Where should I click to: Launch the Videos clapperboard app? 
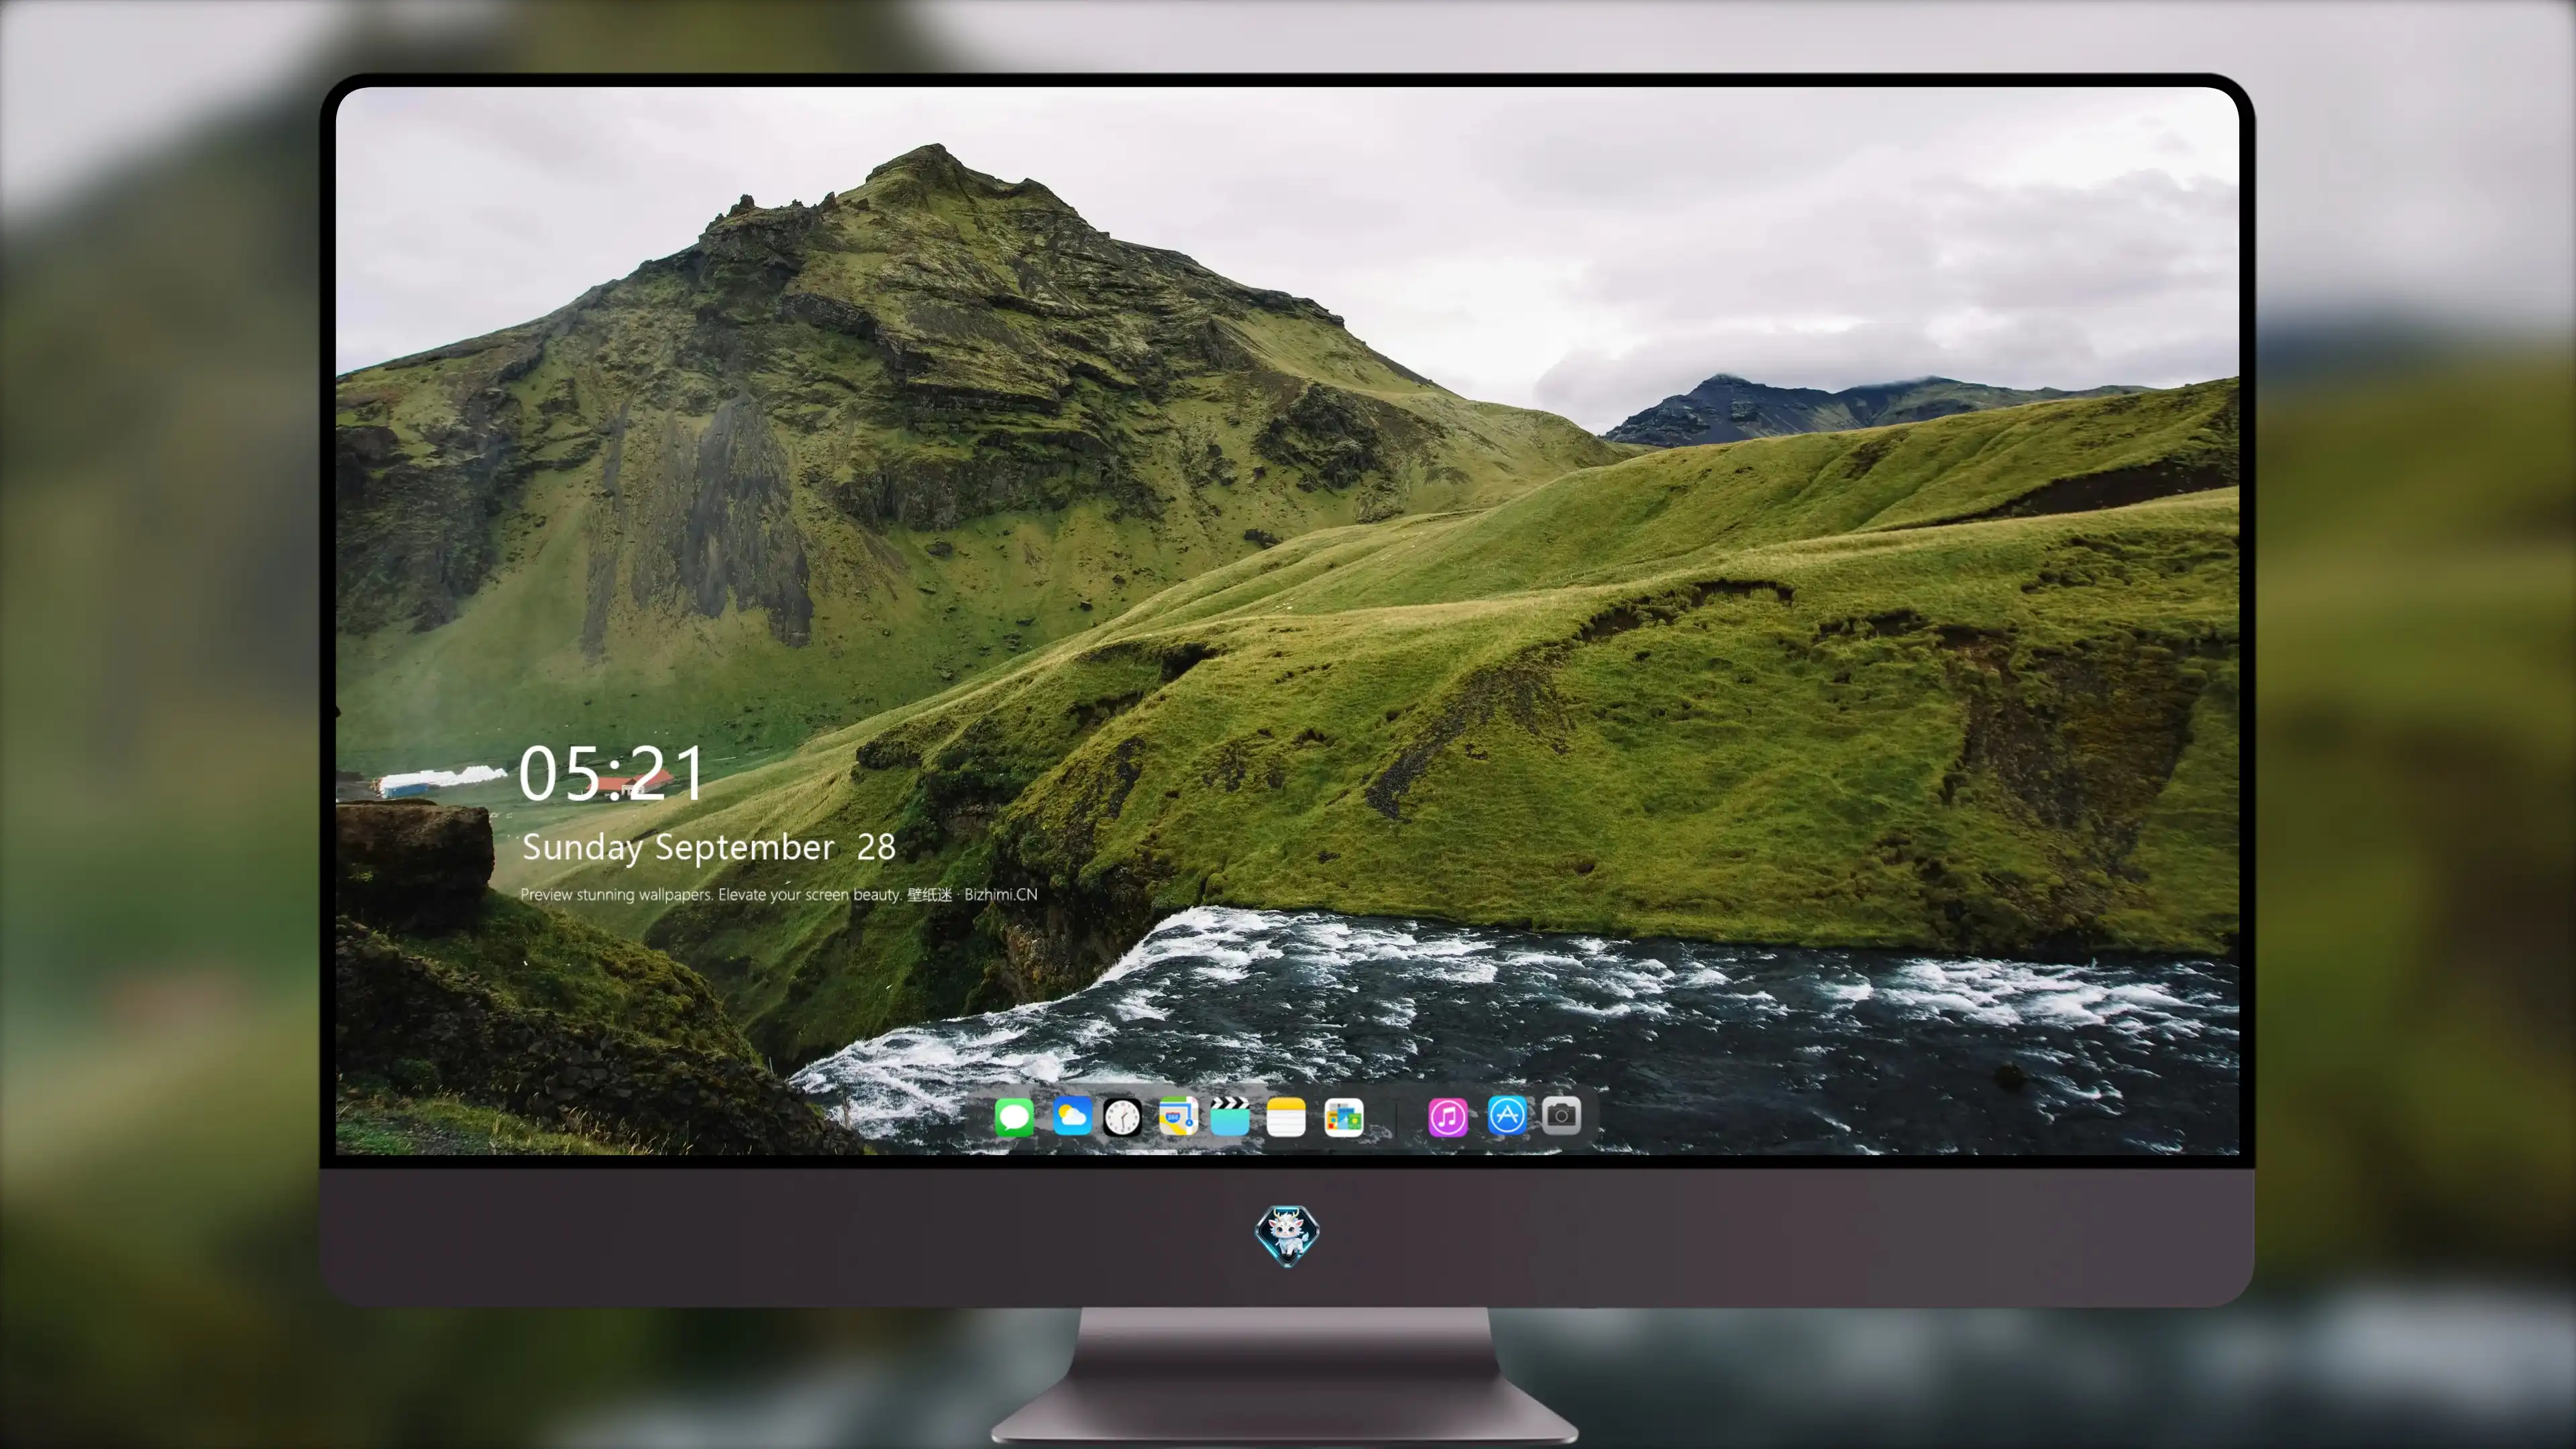[x=1230, y=1116]
